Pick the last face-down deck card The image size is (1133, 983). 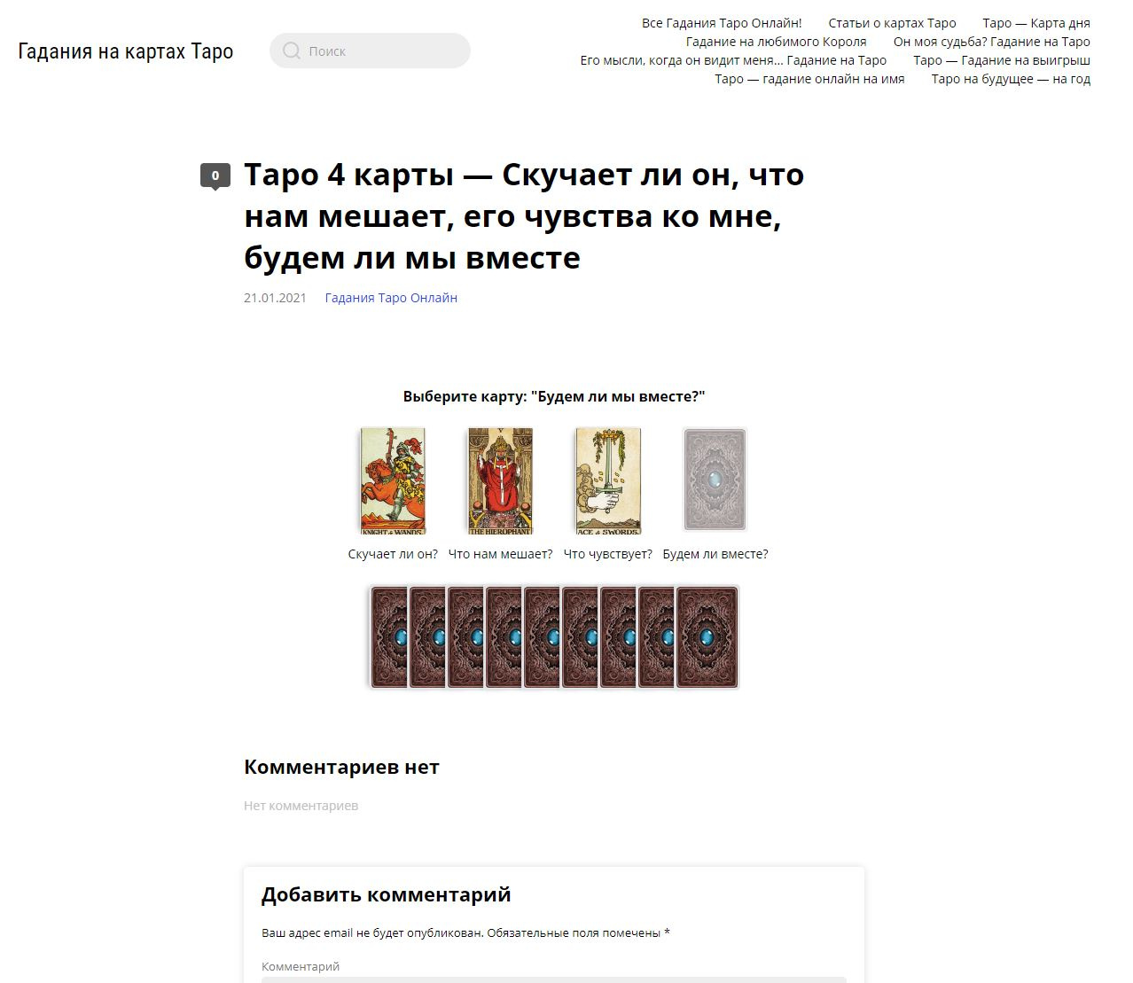[707, 636]
